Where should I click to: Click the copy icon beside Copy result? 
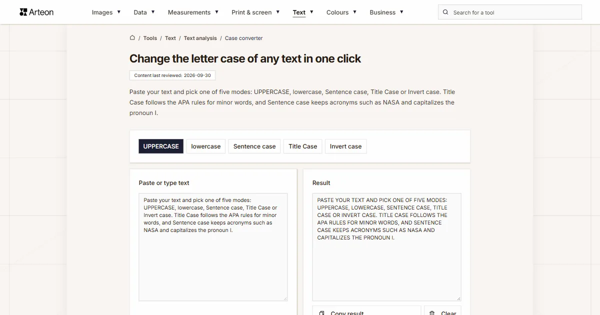click(322, 313)
